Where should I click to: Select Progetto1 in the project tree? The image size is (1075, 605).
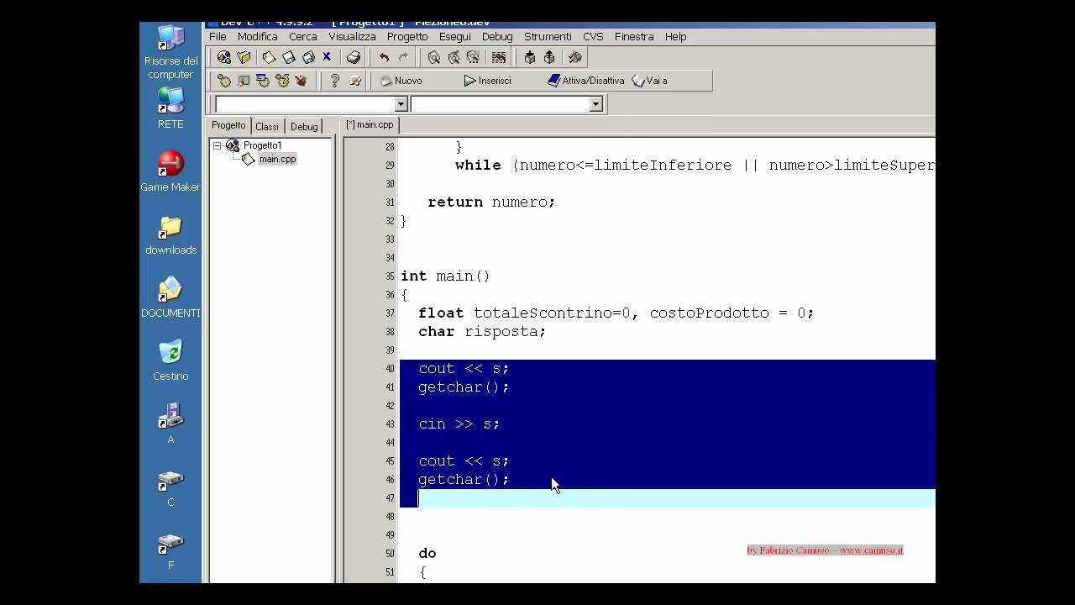click(262, 145)
